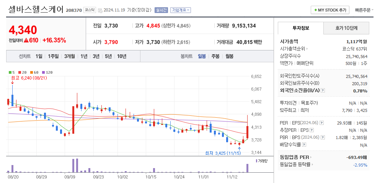
Task: Show 1주일 line chart
Action: coord(53,57)
